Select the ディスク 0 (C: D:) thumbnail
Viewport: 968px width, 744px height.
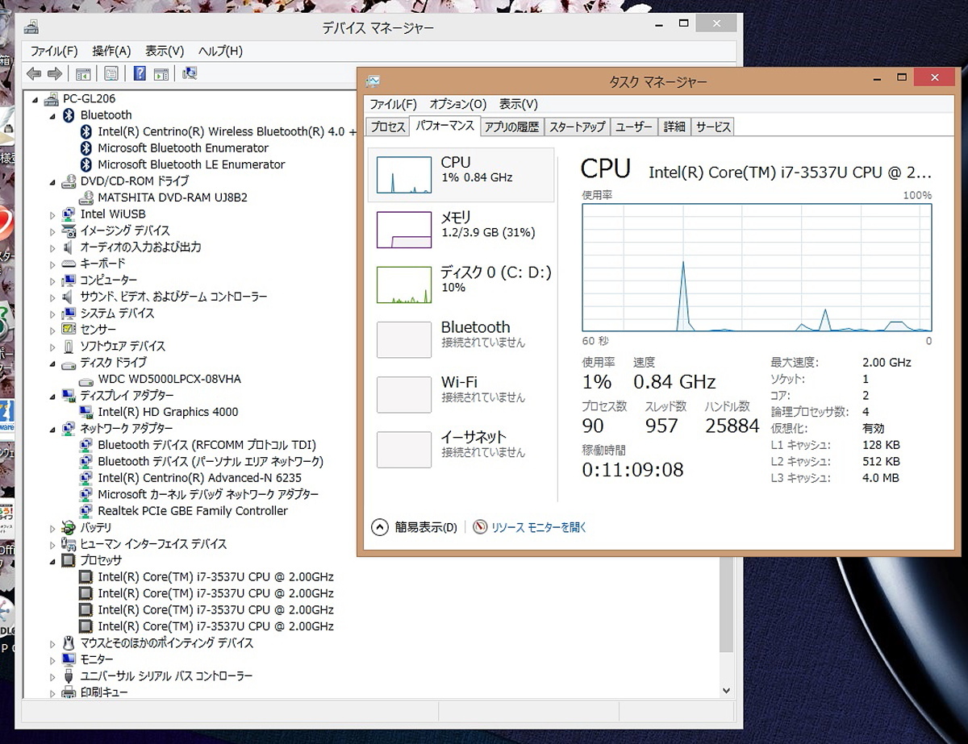tap(404, 285)
